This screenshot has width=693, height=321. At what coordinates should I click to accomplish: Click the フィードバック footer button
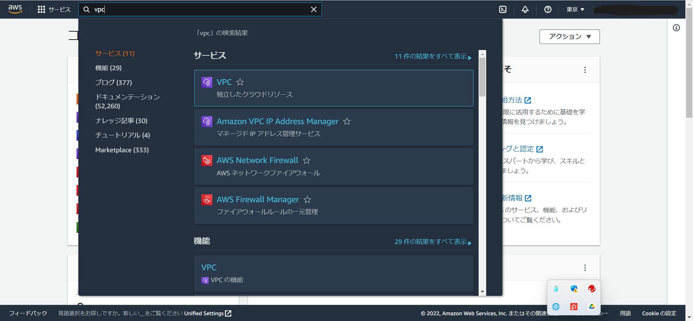click(28, 313)
